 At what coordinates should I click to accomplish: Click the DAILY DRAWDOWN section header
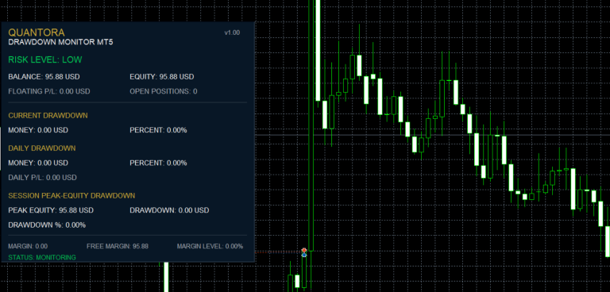tap(42, 148)
